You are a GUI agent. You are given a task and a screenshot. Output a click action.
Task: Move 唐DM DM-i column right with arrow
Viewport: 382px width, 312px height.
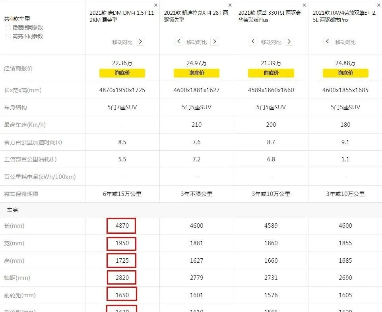tap(140, 41)
